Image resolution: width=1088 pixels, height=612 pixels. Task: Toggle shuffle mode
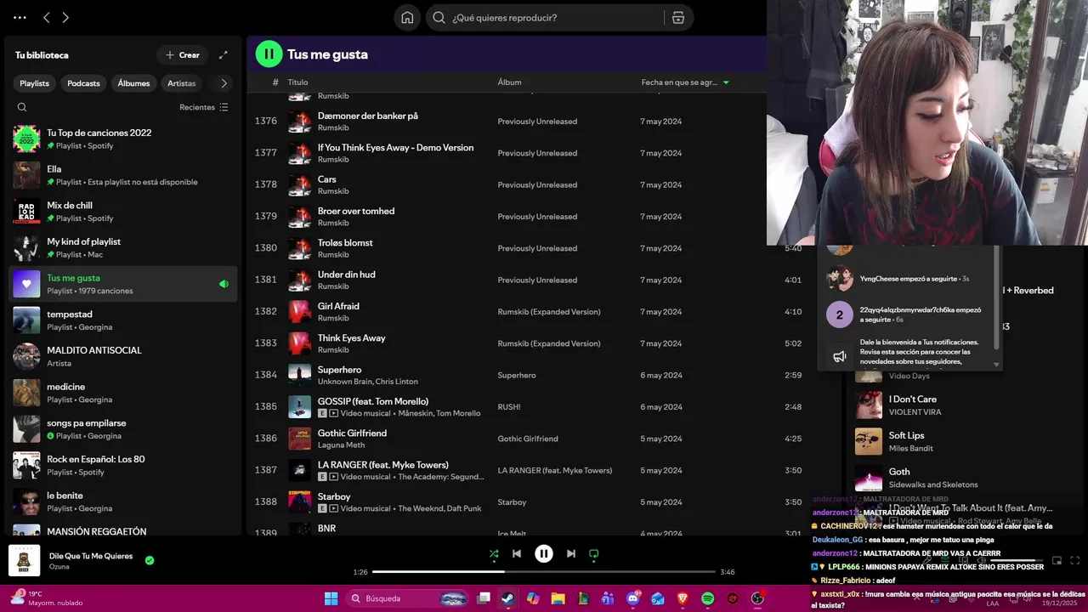click(x=494, y=553)
